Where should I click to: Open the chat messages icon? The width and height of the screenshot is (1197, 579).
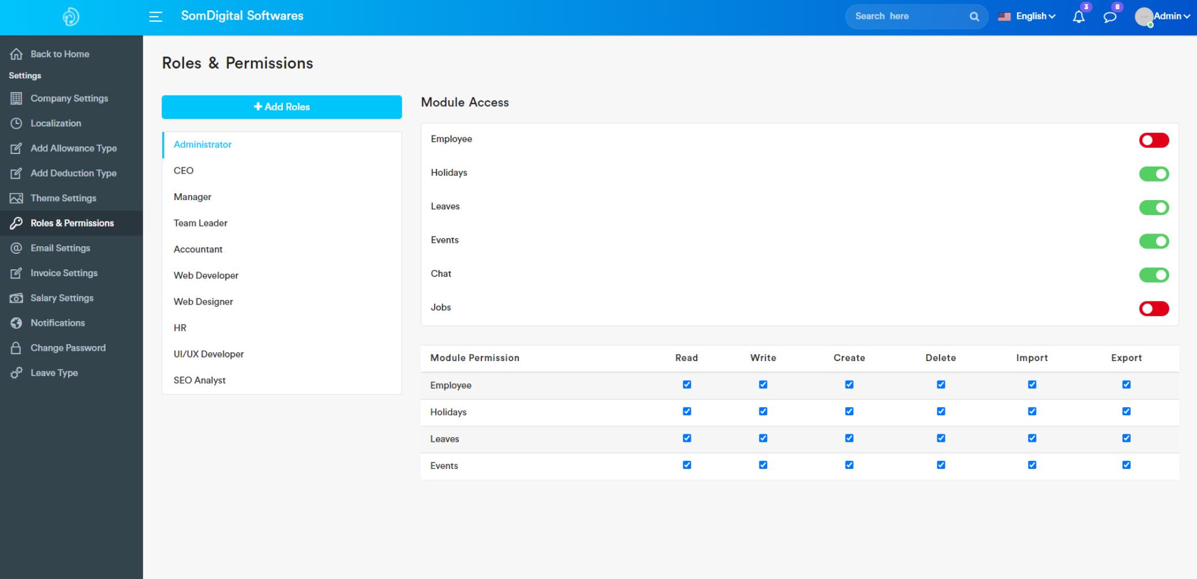click(x=1109, y=17)
